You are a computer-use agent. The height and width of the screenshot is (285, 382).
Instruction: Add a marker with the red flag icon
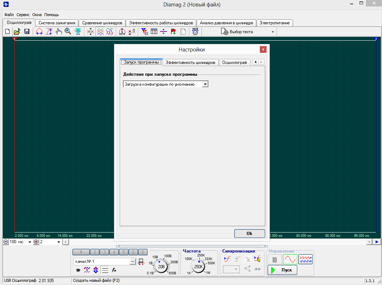pos(173,31)
